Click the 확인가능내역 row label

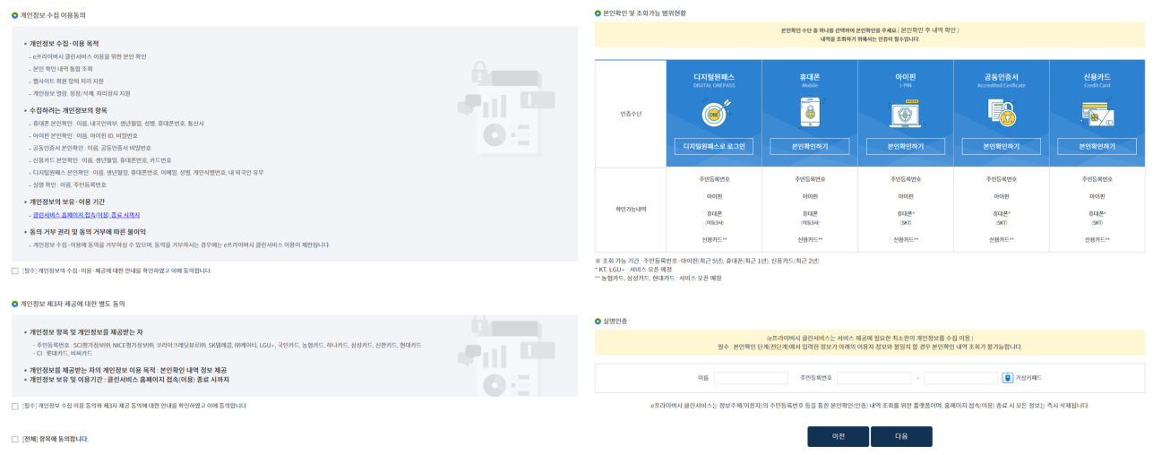coord(631,209)
